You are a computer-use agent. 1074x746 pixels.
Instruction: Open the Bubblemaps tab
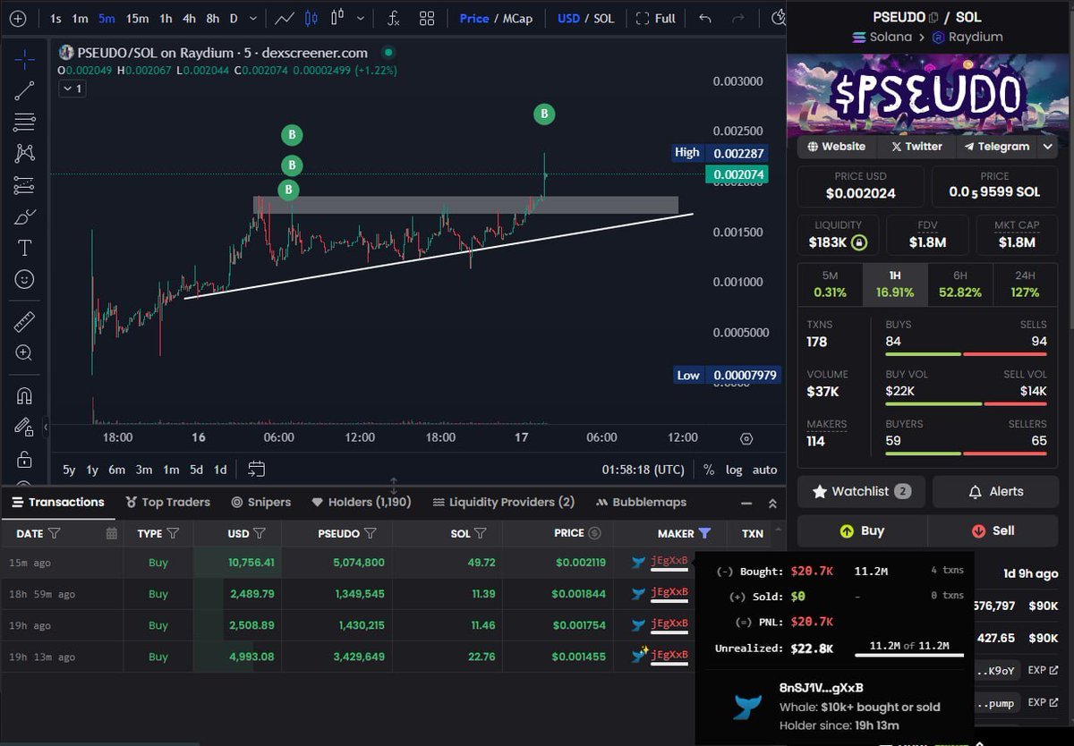point(641,502)
